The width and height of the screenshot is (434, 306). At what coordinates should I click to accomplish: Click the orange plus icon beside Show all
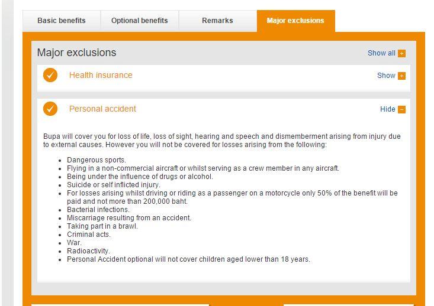[401, 53]
